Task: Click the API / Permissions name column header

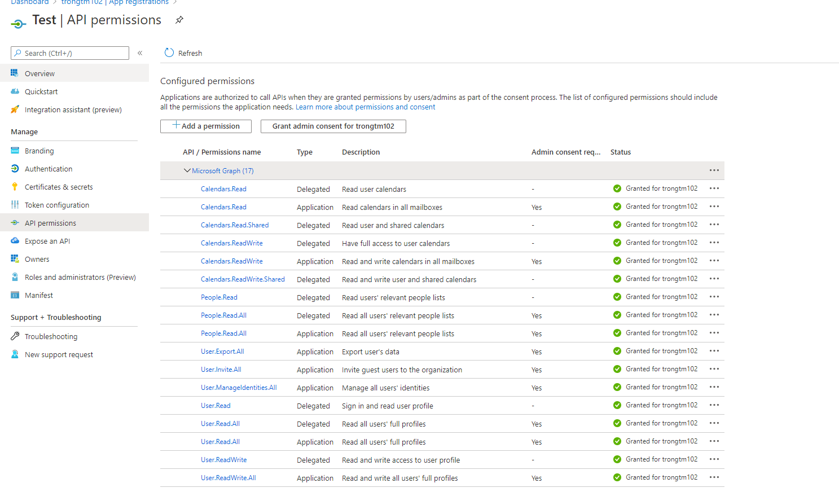Action: (x=222, y=152)
